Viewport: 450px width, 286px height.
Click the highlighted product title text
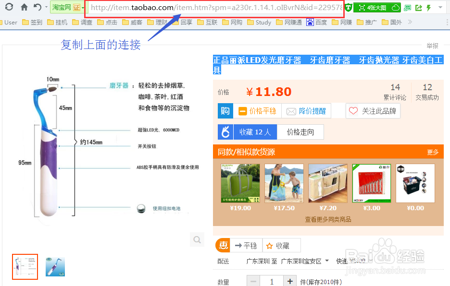point(328,65)
